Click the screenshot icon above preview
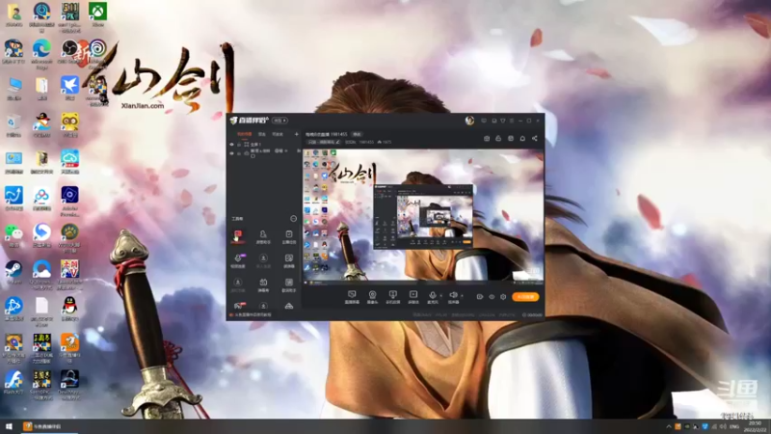This screenshot has height=434, width=771. [x=487, y=139]
